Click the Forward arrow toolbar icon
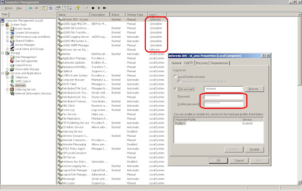Screen dimensions: 302x191 pos(36,8)
